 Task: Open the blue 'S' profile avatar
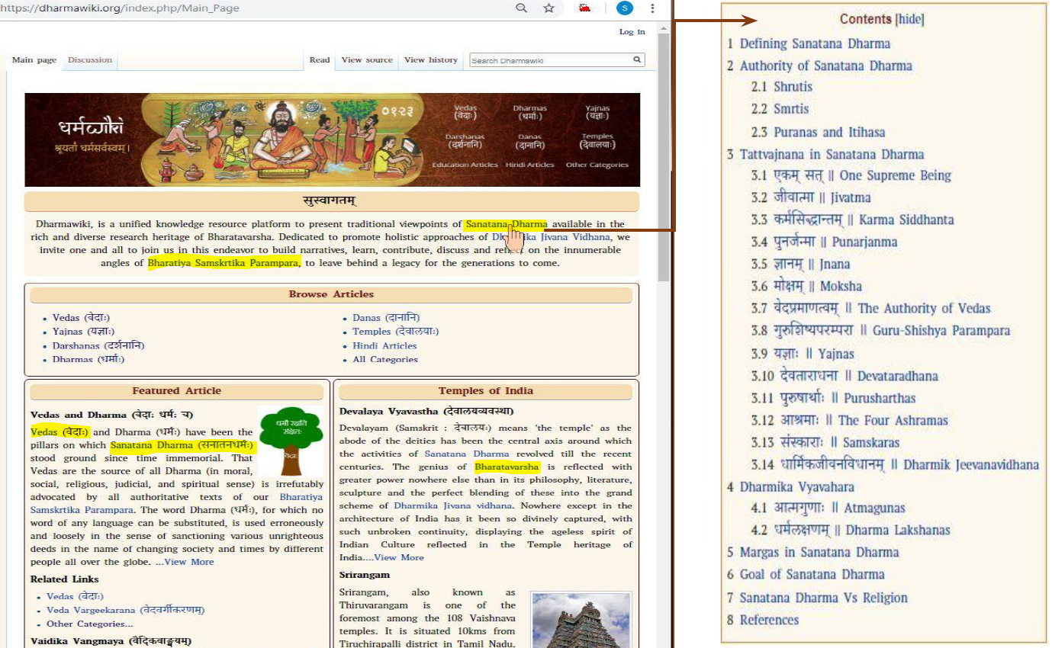(625, 8)
